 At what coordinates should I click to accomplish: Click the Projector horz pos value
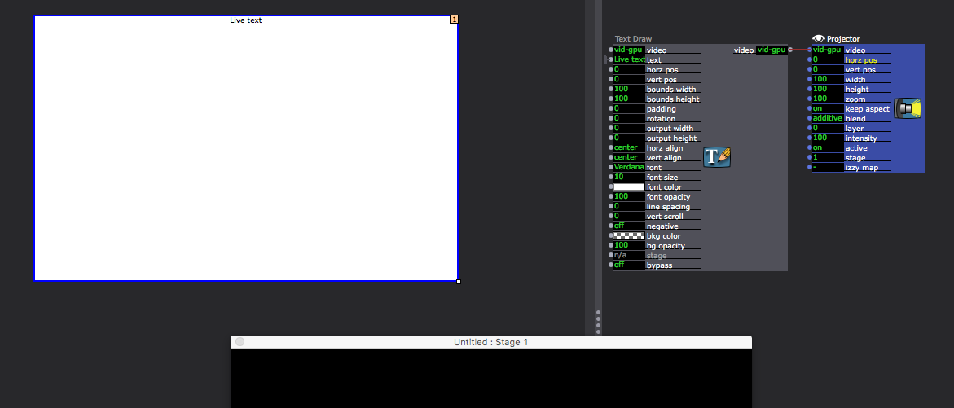tap(828, 59)
